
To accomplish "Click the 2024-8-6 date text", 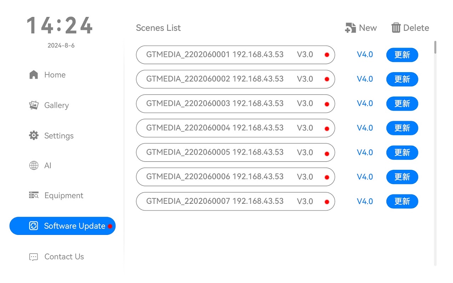I will pos(61,46).
